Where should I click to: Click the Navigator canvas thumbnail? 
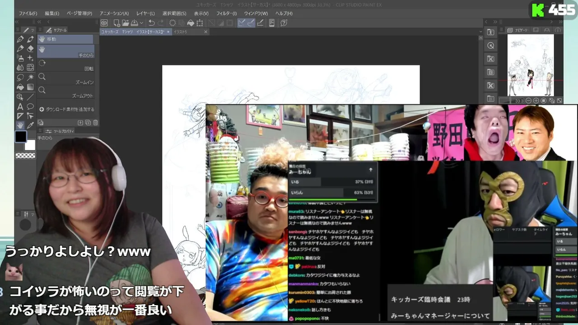[531, 65]
